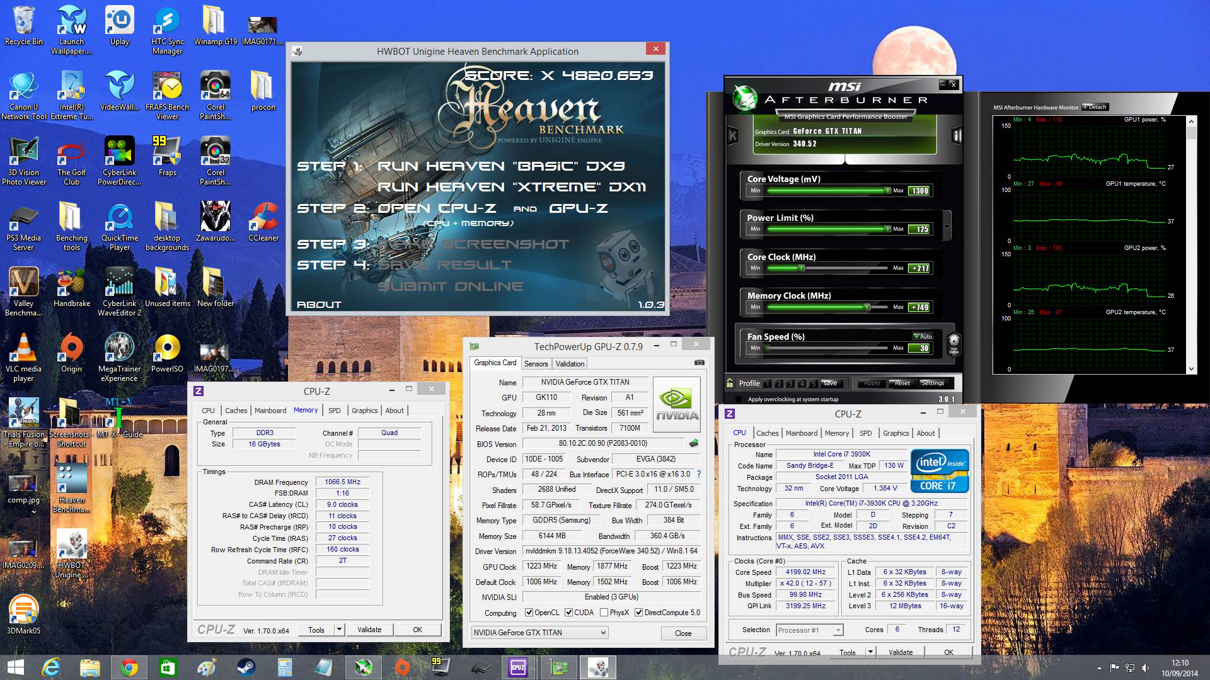Click the Google Chrome taskbar icon

coord(129,667)
